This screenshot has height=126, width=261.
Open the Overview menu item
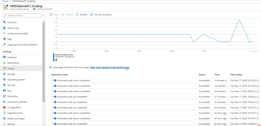coord(12,22)
